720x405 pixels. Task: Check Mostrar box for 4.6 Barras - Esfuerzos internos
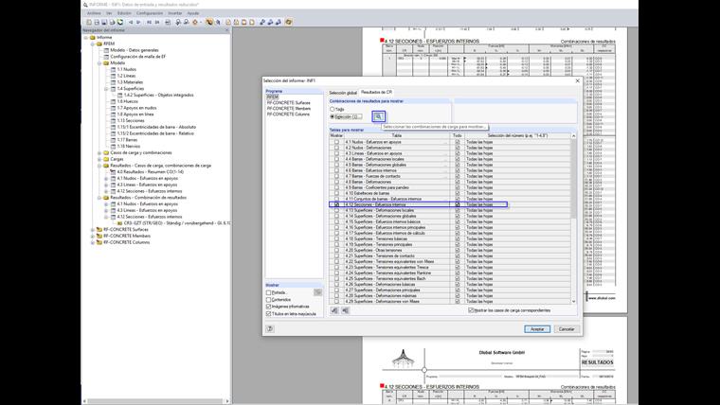(x=336, y=170)
